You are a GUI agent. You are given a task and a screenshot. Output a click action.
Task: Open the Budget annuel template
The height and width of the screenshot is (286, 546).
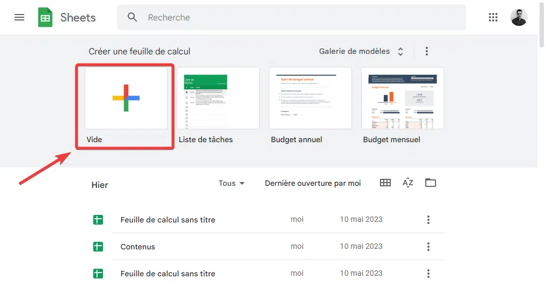(310, 98)
